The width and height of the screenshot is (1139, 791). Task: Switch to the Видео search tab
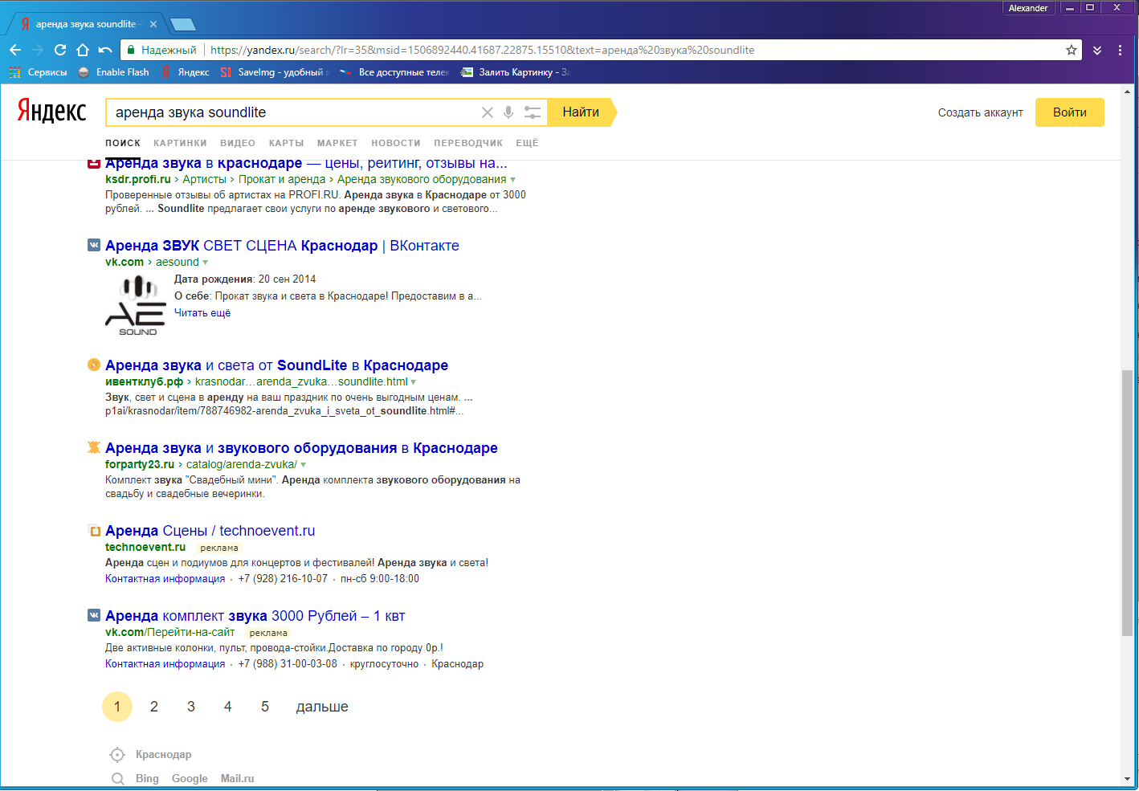click(238, 143)
